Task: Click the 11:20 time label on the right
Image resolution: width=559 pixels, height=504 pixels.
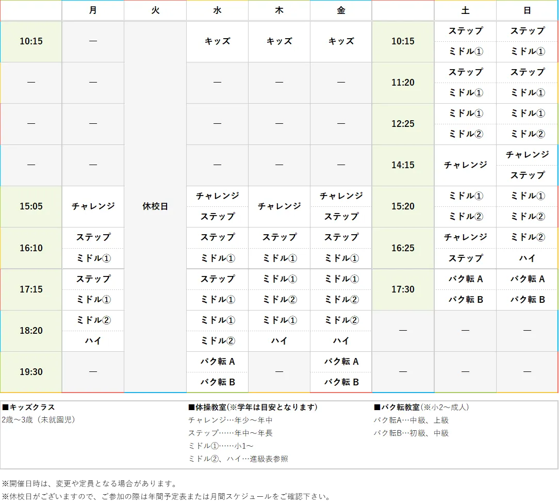Action: point(403,83)
